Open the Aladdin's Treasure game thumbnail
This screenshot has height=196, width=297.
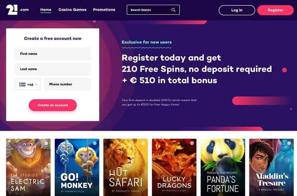pyautogui.click(x=272, y=168)
